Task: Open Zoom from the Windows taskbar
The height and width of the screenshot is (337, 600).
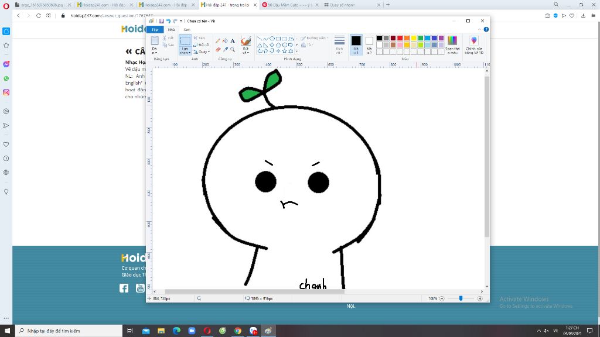Action: point(192,331)
